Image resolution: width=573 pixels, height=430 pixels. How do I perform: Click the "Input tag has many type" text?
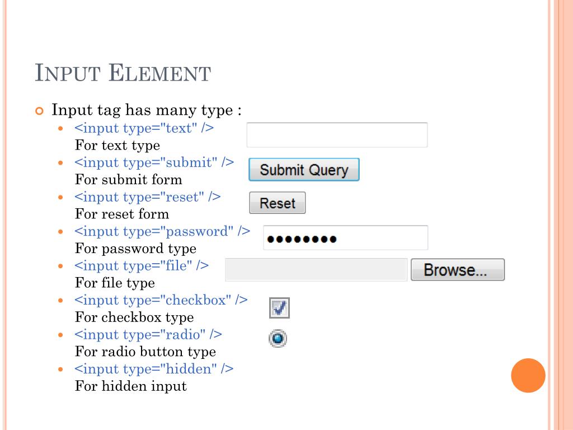coord(142,110)
